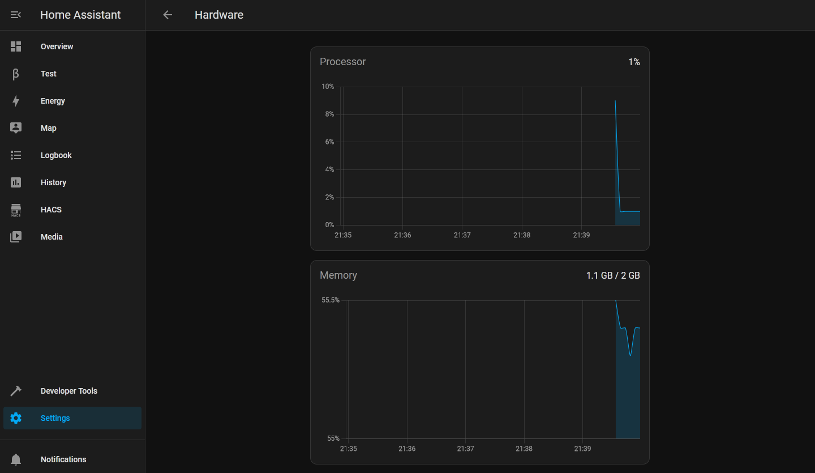Open the History chart icon
This screenshot has height=473, width=815.
16,182
